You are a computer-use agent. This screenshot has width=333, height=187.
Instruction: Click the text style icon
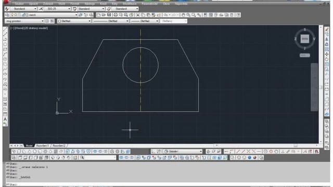(7, 9)
